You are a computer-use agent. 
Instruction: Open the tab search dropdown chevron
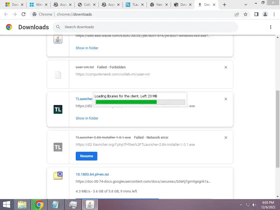246,5
